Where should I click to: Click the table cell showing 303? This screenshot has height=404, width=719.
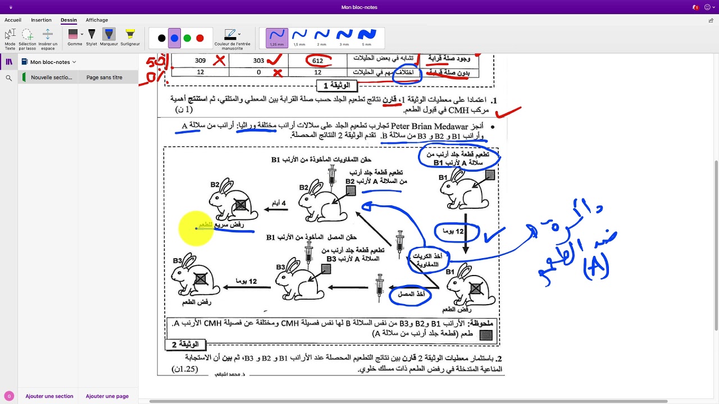(258, 61)
